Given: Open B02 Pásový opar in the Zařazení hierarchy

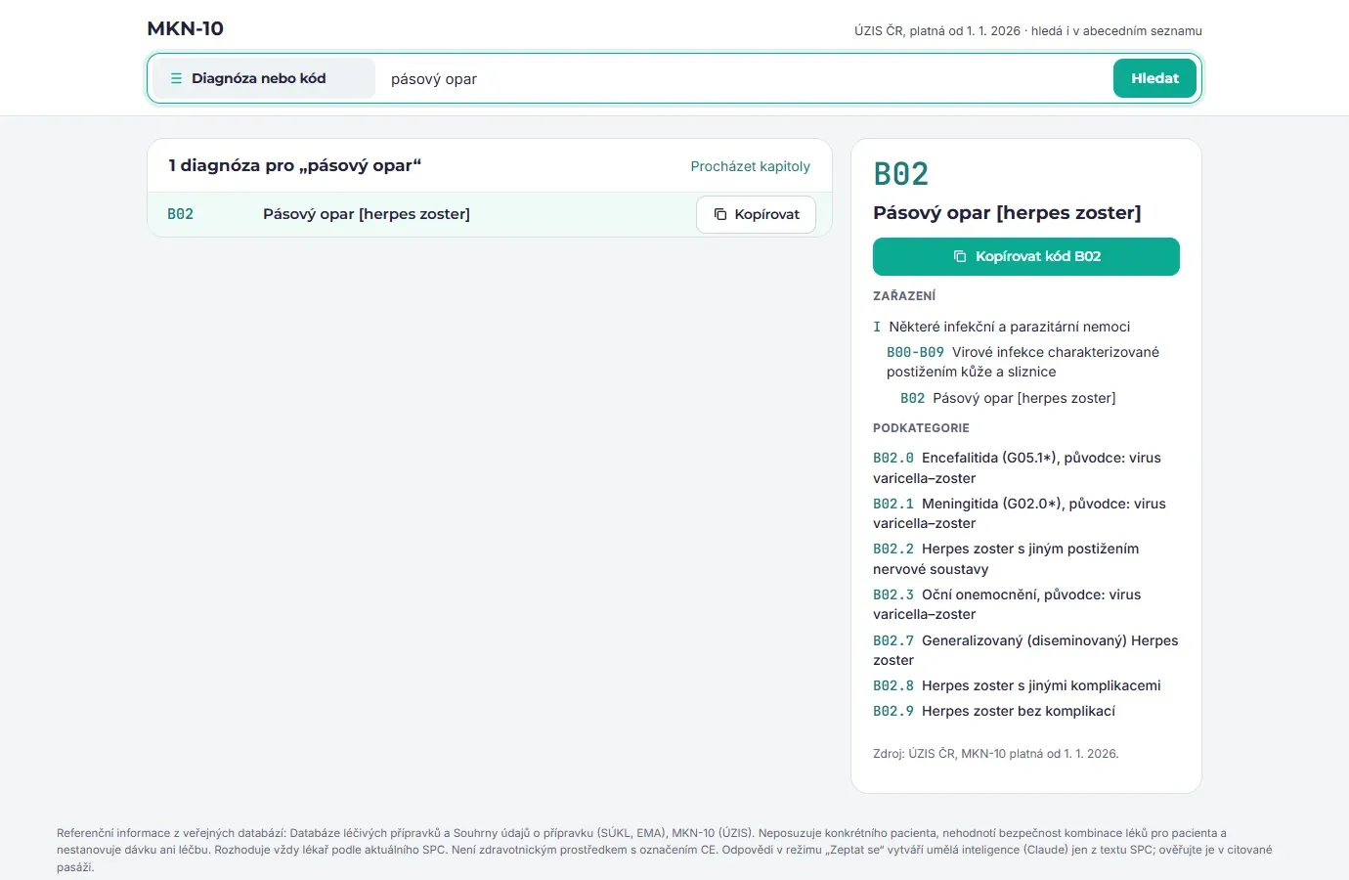Looking at the screenshot, I should (1008, 398).
